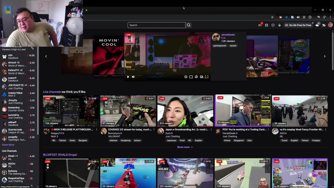
Task: Play the featured zenseibeats stream
Action: (128, 77)
